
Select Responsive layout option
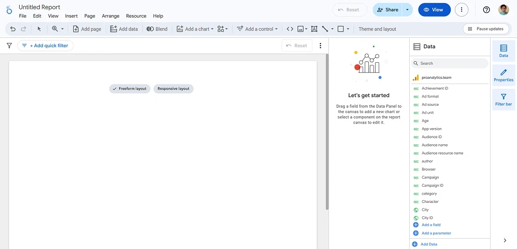coord(174,89)
